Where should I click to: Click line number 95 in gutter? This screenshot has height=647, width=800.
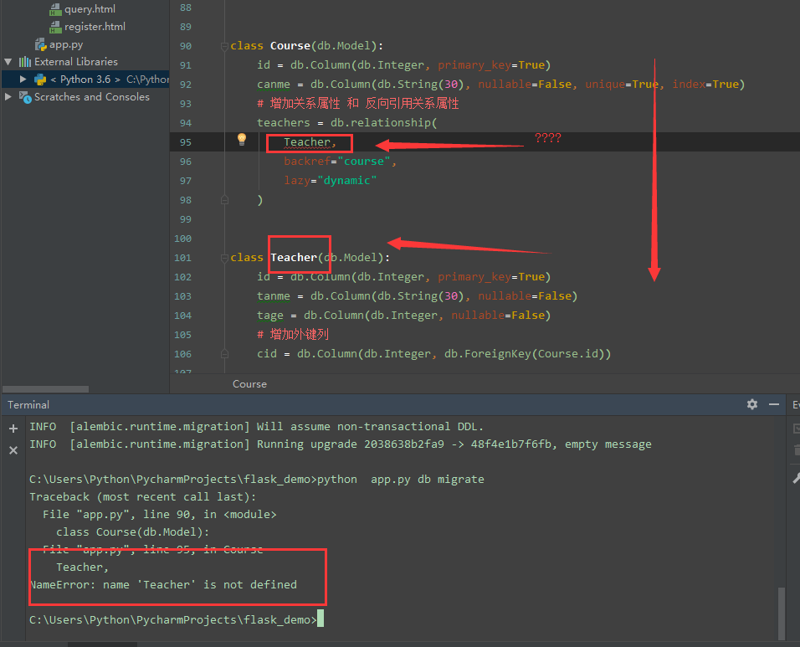(186, 142)
